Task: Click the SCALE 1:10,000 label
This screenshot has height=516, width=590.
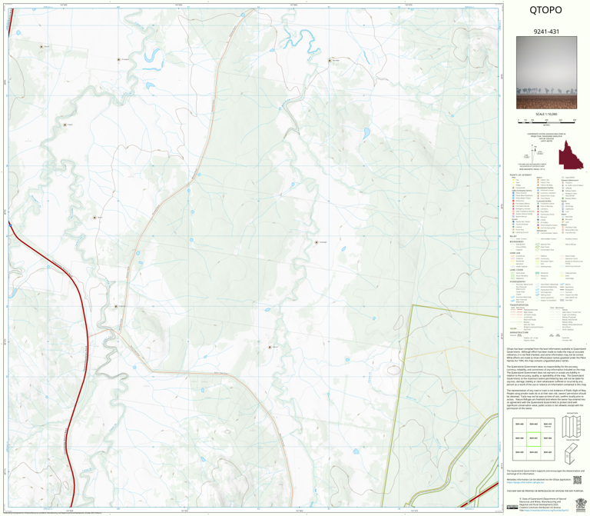Action: click(x=546, y=114)
